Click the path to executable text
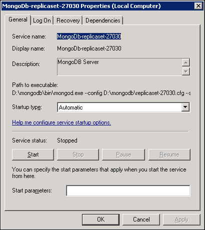The width and height of the screenshot is (205, 230). 101,93
